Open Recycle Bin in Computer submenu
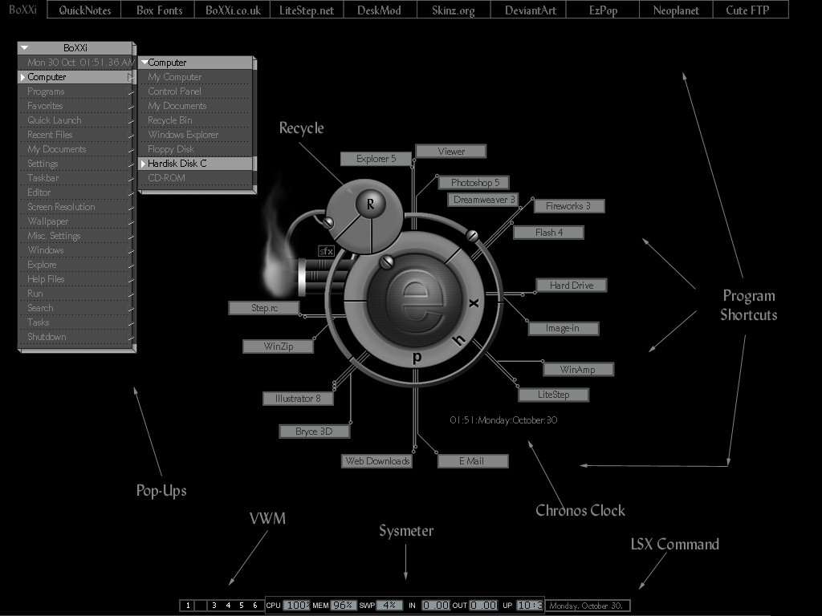This screenshot has height=616, width=822. click(196, 120)
